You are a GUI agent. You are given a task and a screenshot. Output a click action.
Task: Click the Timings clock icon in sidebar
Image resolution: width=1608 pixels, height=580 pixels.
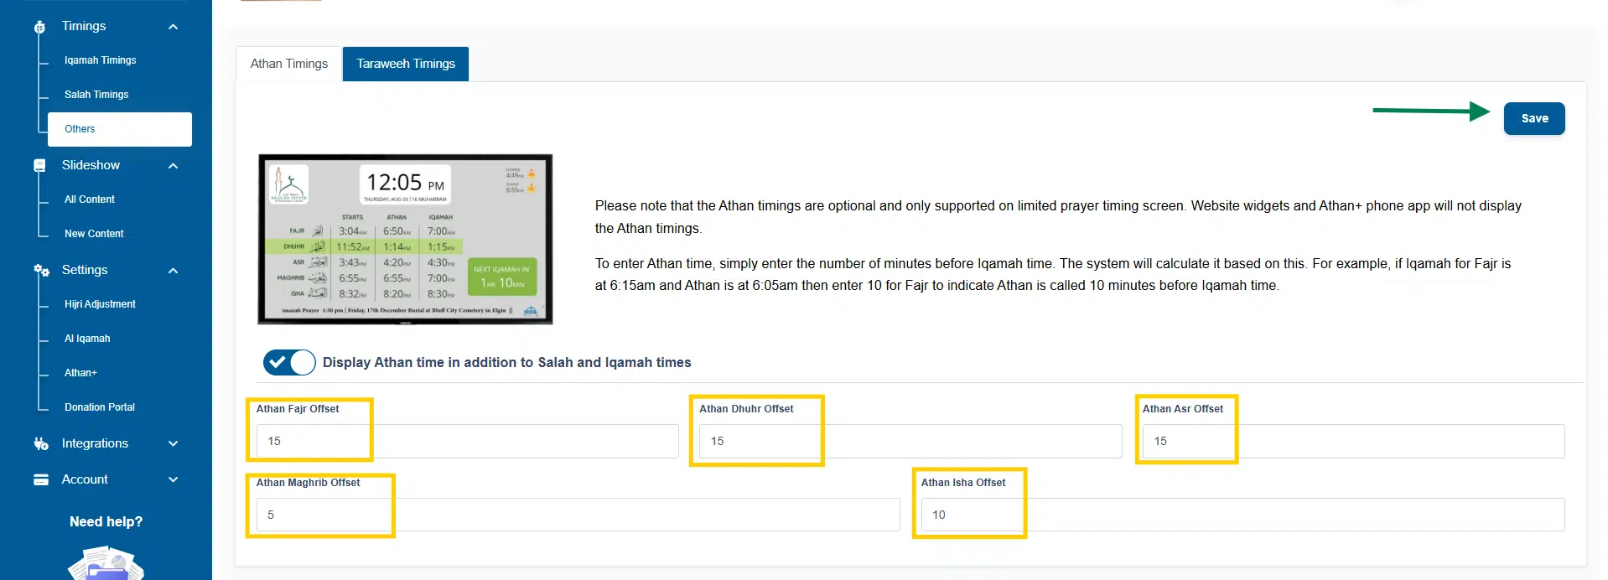coord(39,27)
